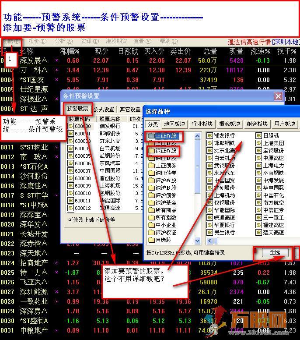Click the 换手% column header
Image resolution: width=300 pixels, height=340 pixels.
pyautogui.click(x=286, y=51)
